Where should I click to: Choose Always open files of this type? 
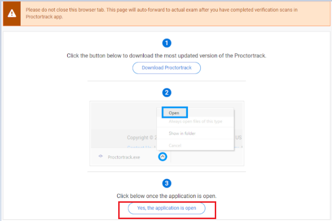click(196, 122)
